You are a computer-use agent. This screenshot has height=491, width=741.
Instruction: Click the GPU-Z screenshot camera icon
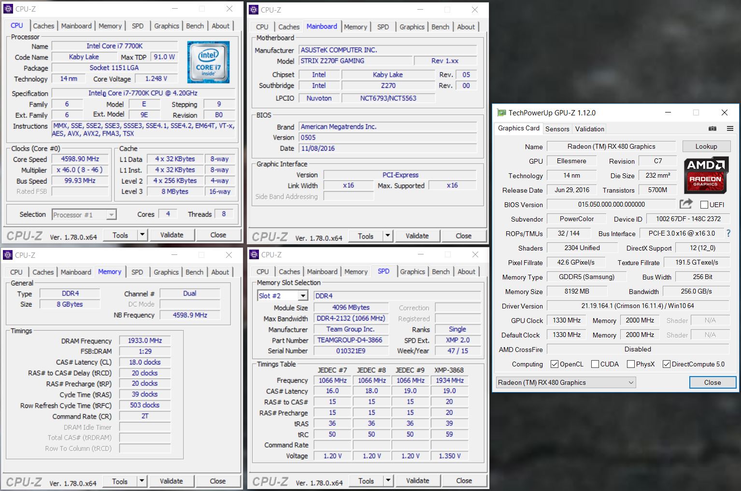click(x=712, y=128)
